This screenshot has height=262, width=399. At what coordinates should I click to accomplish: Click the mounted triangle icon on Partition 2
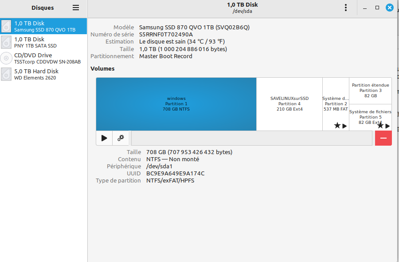(344, 126)
